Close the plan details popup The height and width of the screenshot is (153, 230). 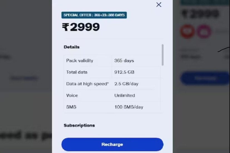[159, 5]
